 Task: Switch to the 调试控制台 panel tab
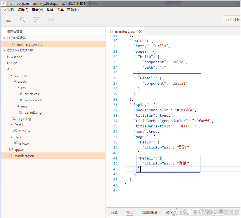pyautogui.click(x=149, y=213)
